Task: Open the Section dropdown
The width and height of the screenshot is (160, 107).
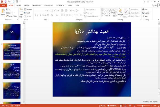Action: (28, 16)
